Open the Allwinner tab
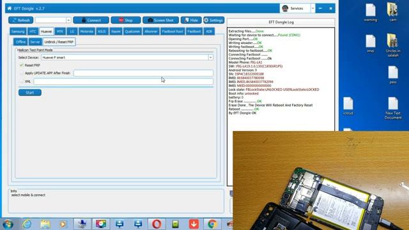 point(151,31)
